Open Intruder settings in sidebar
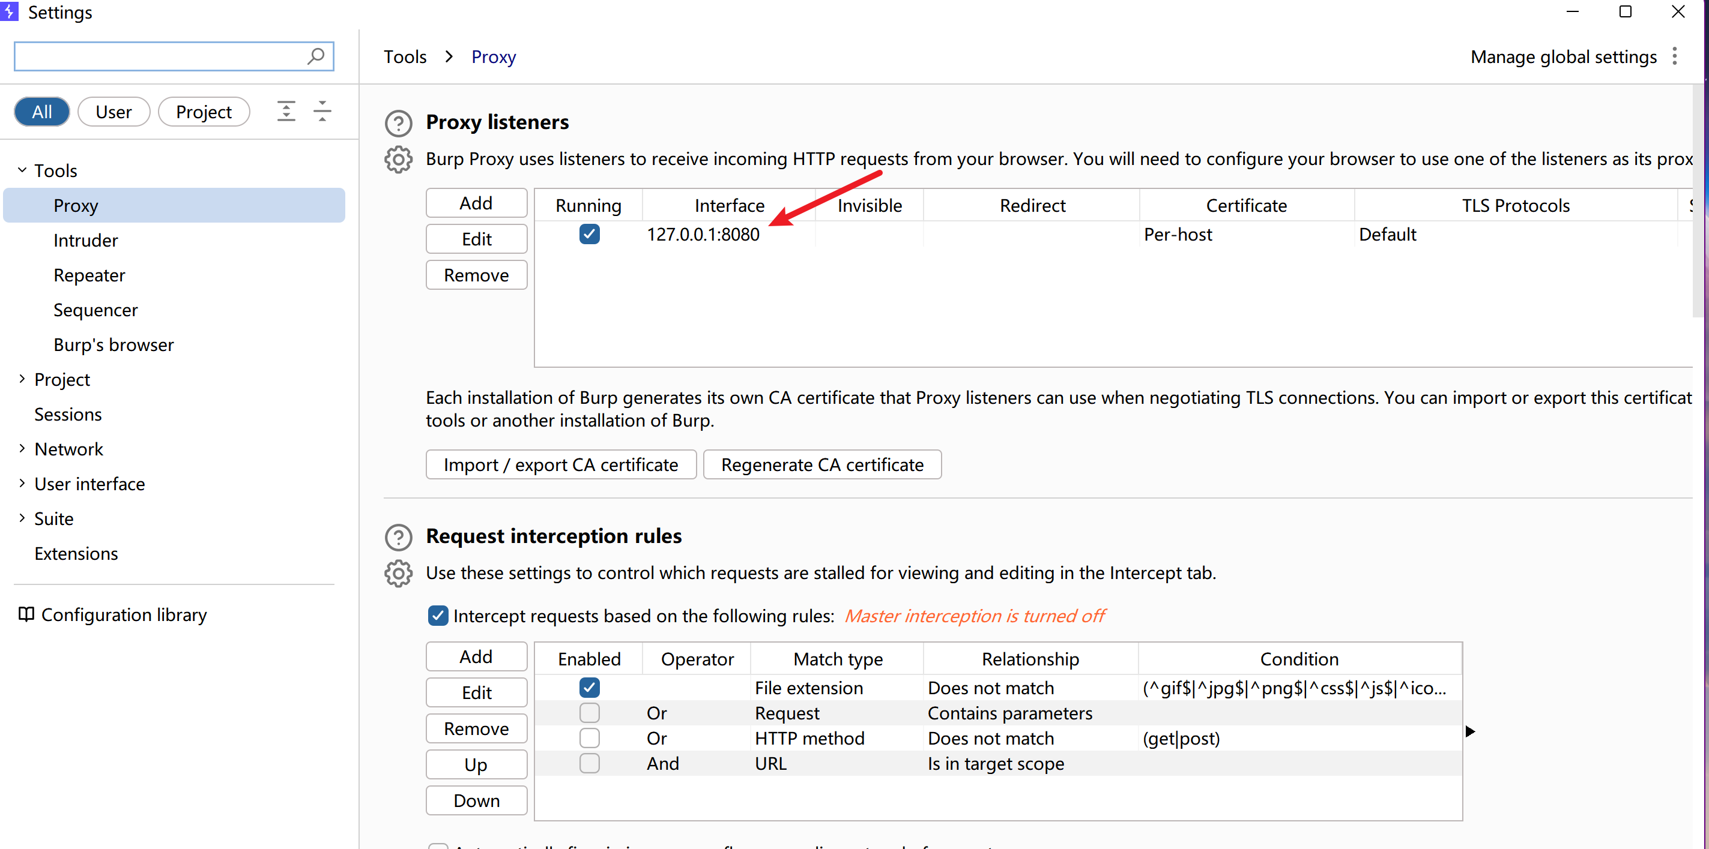The height and width of the screenshot is (849, 1709). tap(86, 240)
